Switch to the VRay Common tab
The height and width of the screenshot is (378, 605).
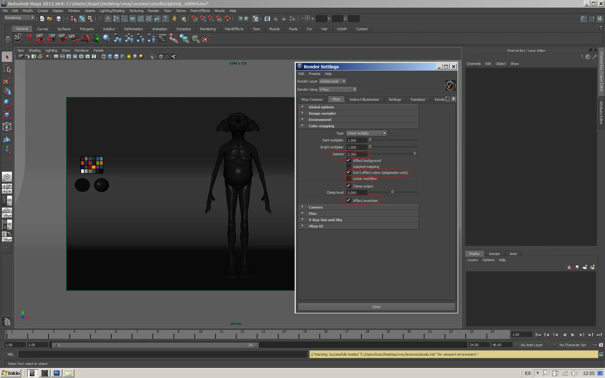tap(312, 100)
